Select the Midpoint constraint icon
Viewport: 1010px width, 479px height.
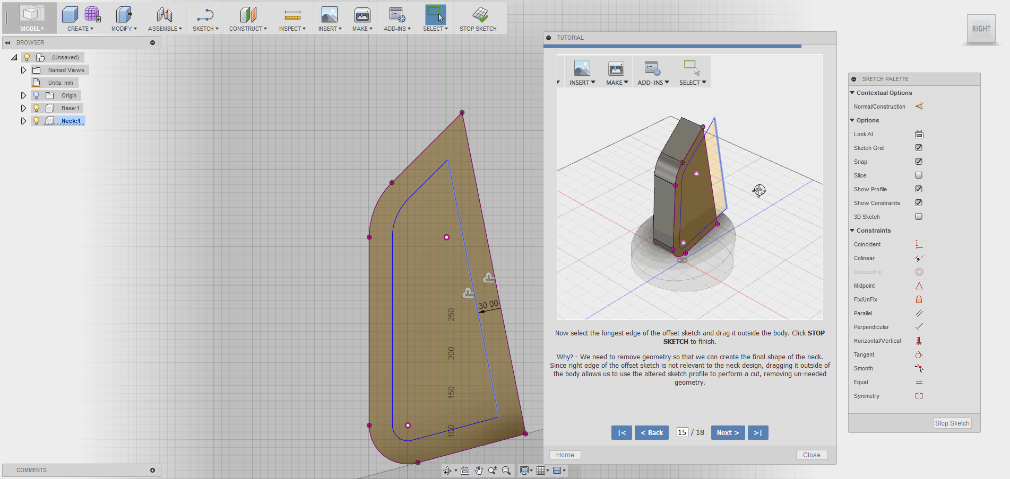(x=920, y=286)
